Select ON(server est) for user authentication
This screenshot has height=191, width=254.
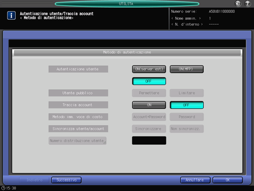pyautogui.click(x=149, y=69)
